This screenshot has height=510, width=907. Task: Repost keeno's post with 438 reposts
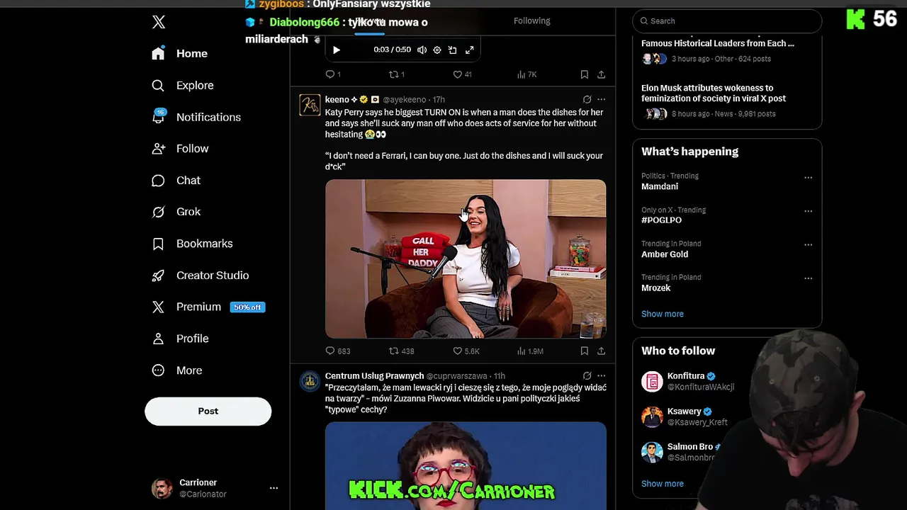(401, 351)
